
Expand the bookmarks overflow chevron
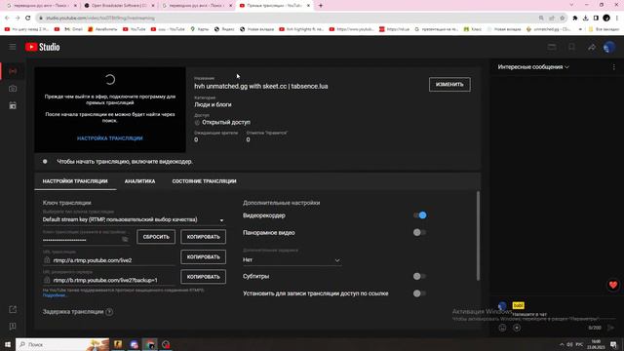pyautogui.click(x=580, y=29)
